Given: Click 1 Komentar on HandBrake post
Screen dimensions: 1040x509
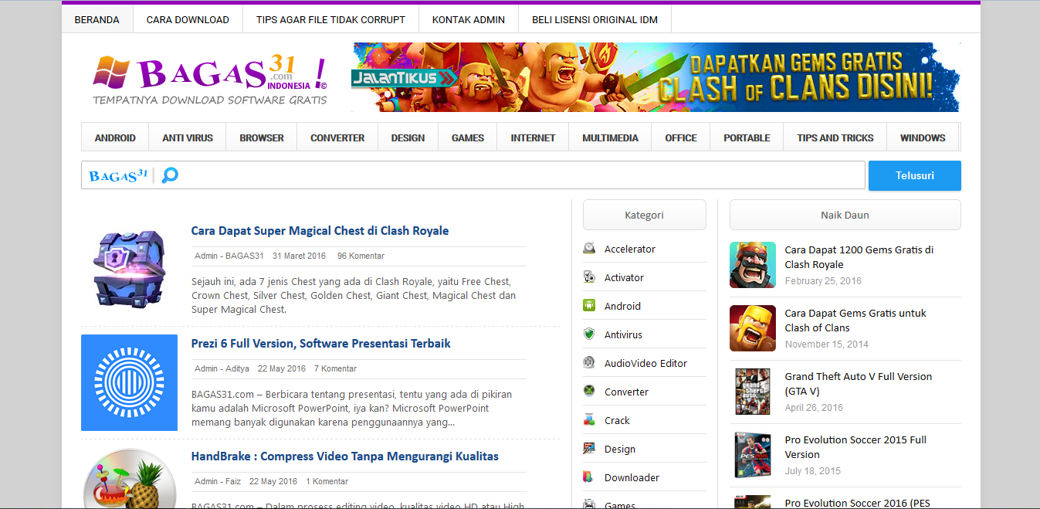Looking at the screenshot, I should click(327, 481).
